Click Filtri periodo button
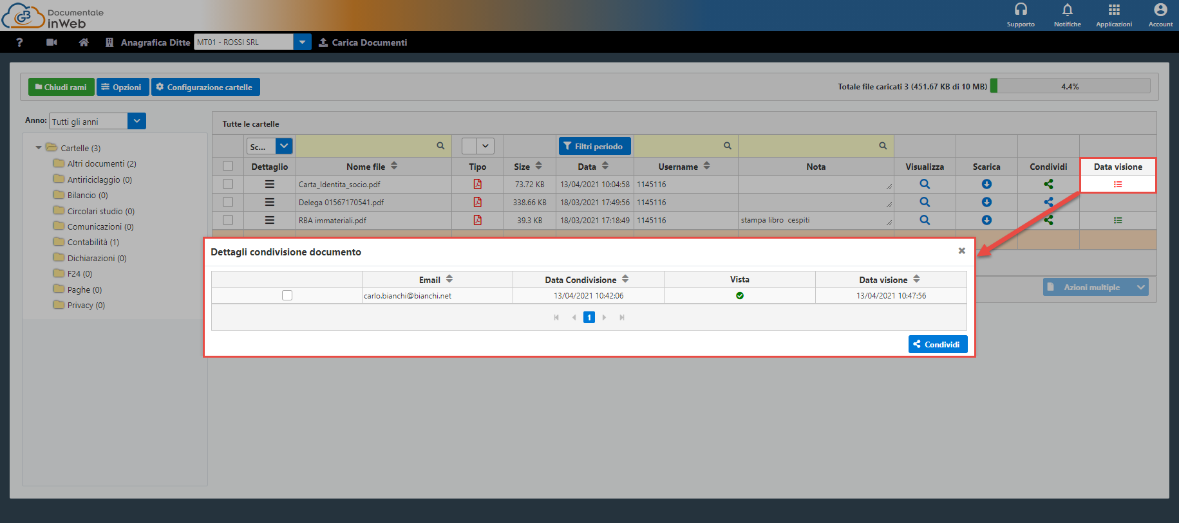Image resolution: width=1179 pixels, height=523 pixels. pos(594,146)
